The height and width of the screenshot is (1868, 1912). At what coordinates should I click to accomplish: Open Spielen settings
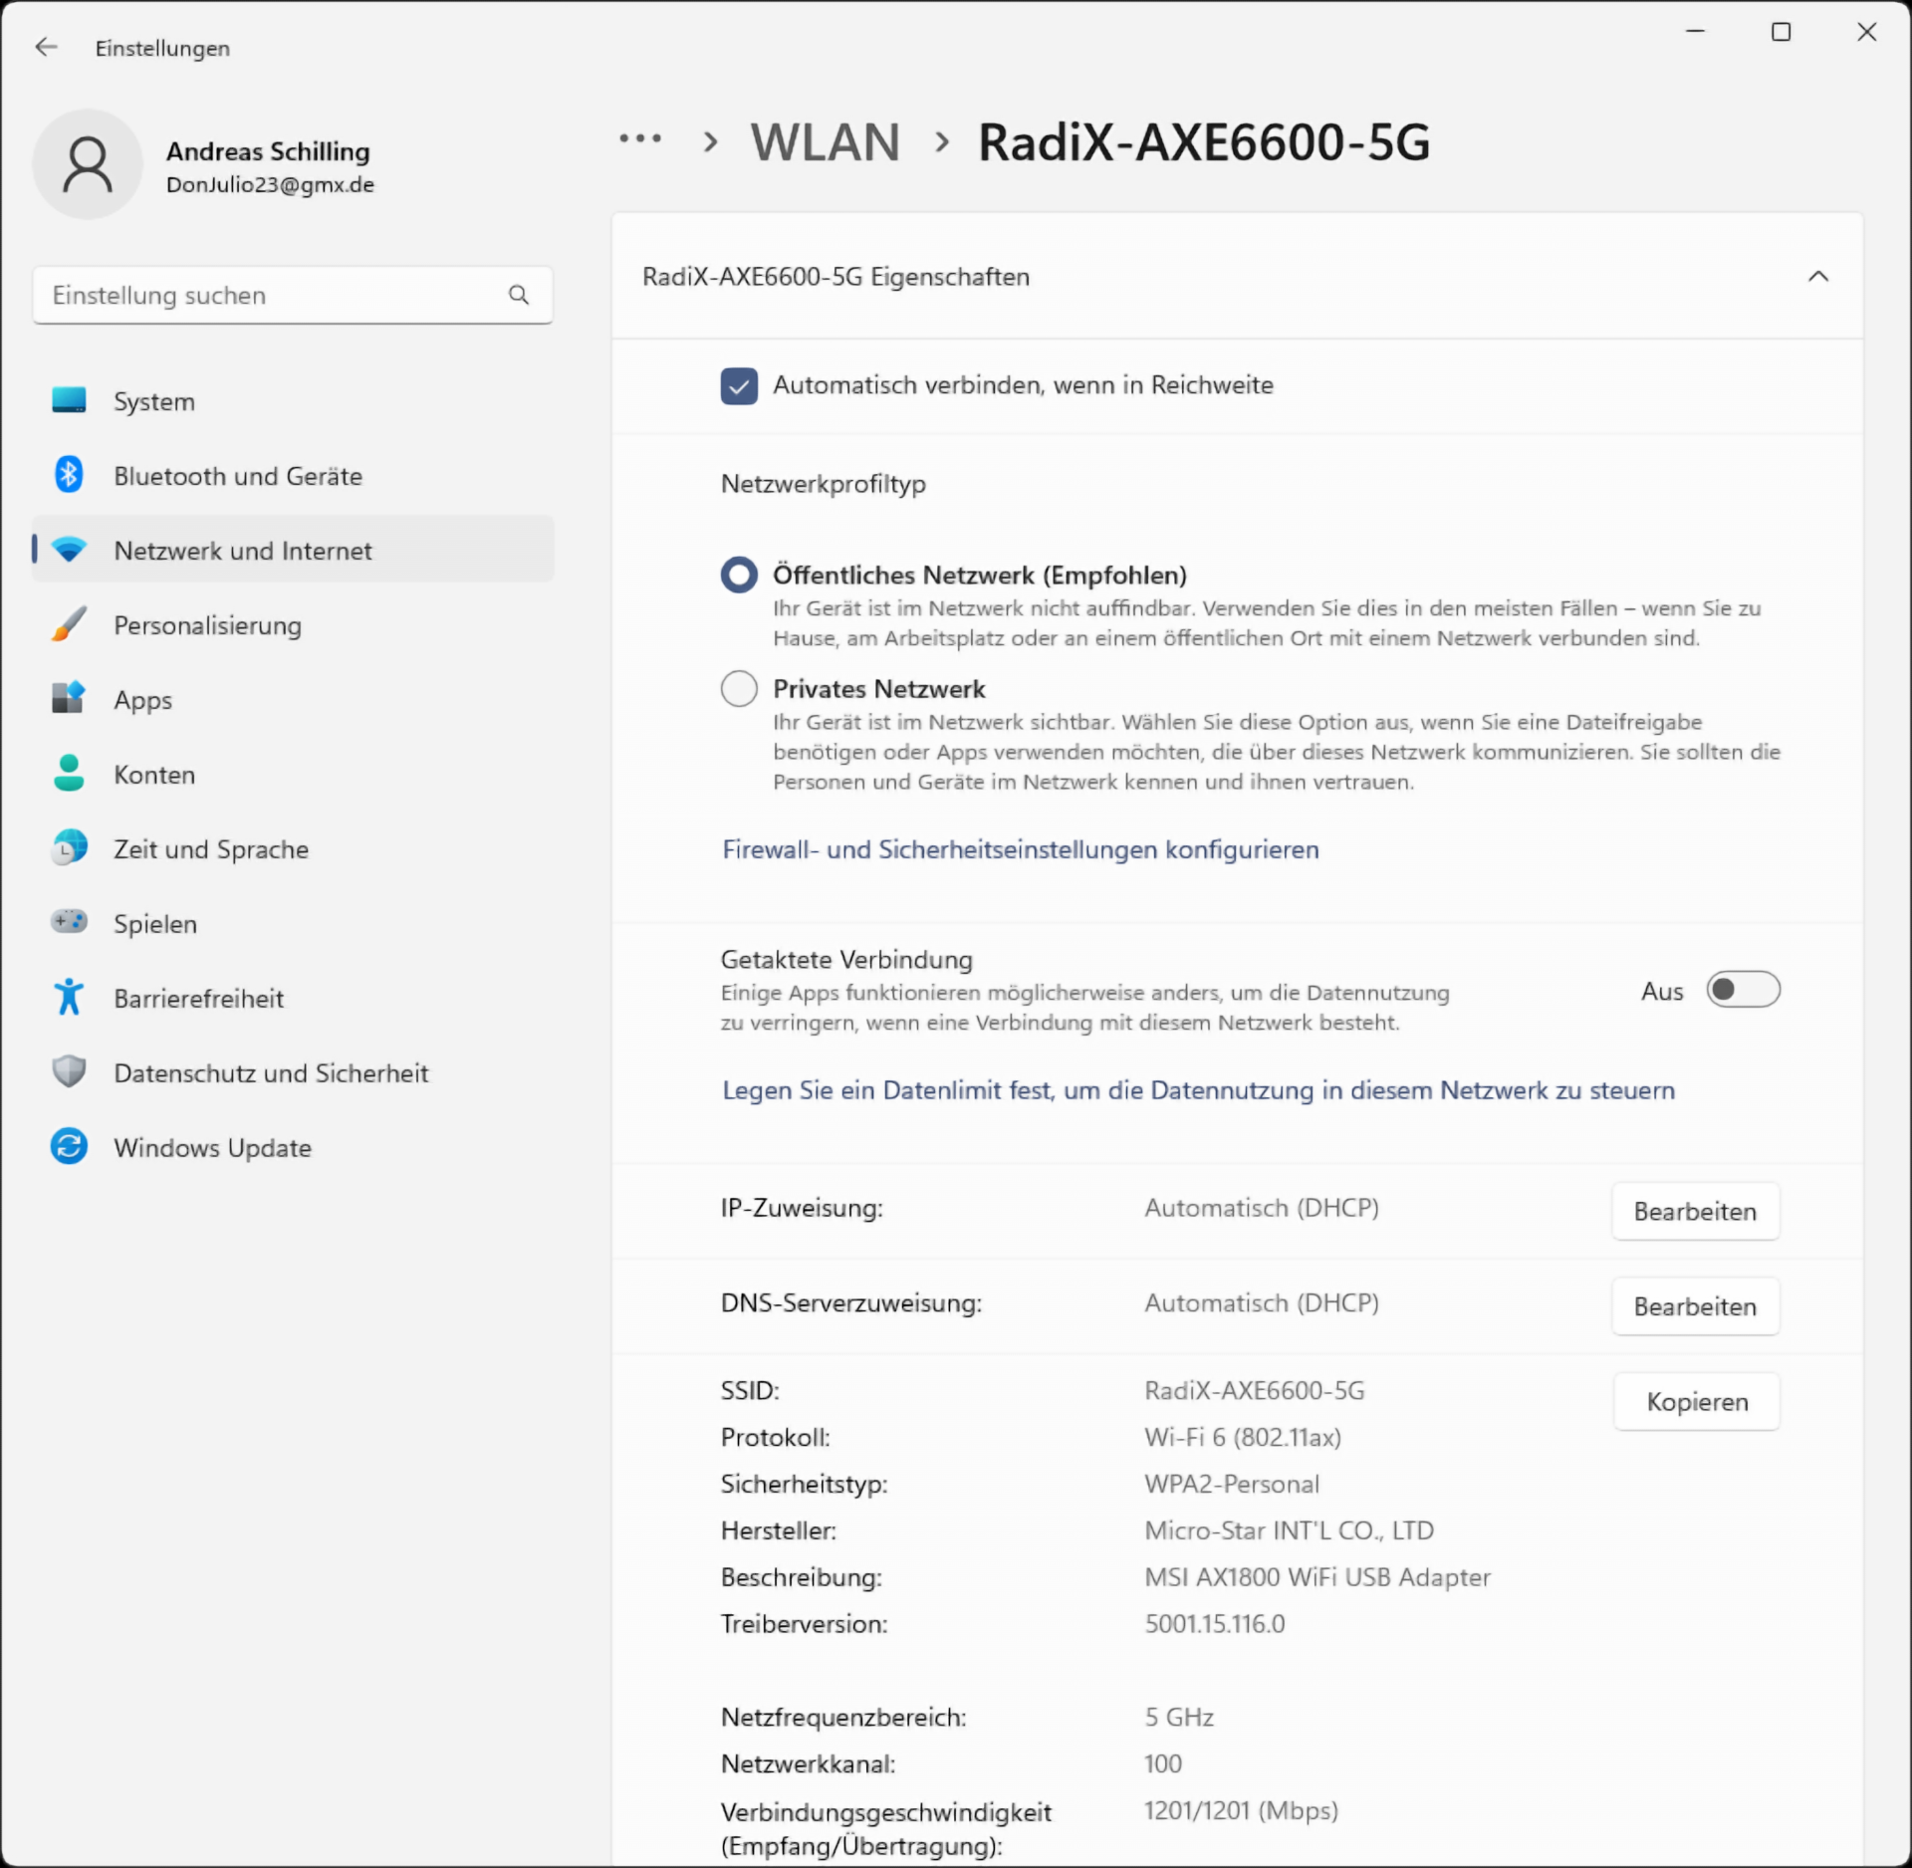293,923
